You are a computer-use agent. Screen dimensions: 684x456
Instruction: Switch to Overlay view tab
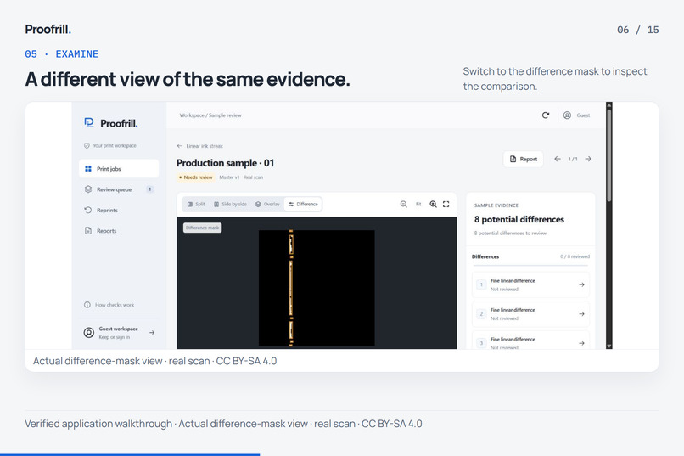(267, 204)
